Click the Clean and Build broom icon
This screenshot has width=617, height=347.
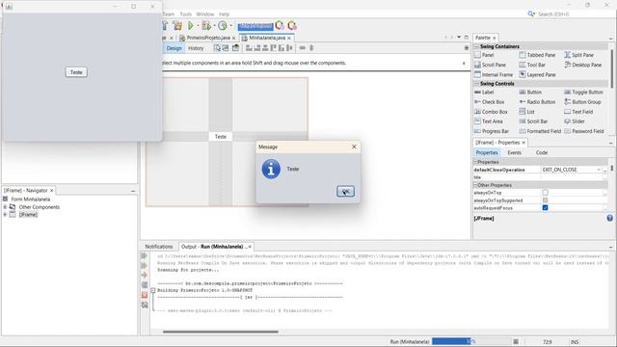(x=177, y=26)
